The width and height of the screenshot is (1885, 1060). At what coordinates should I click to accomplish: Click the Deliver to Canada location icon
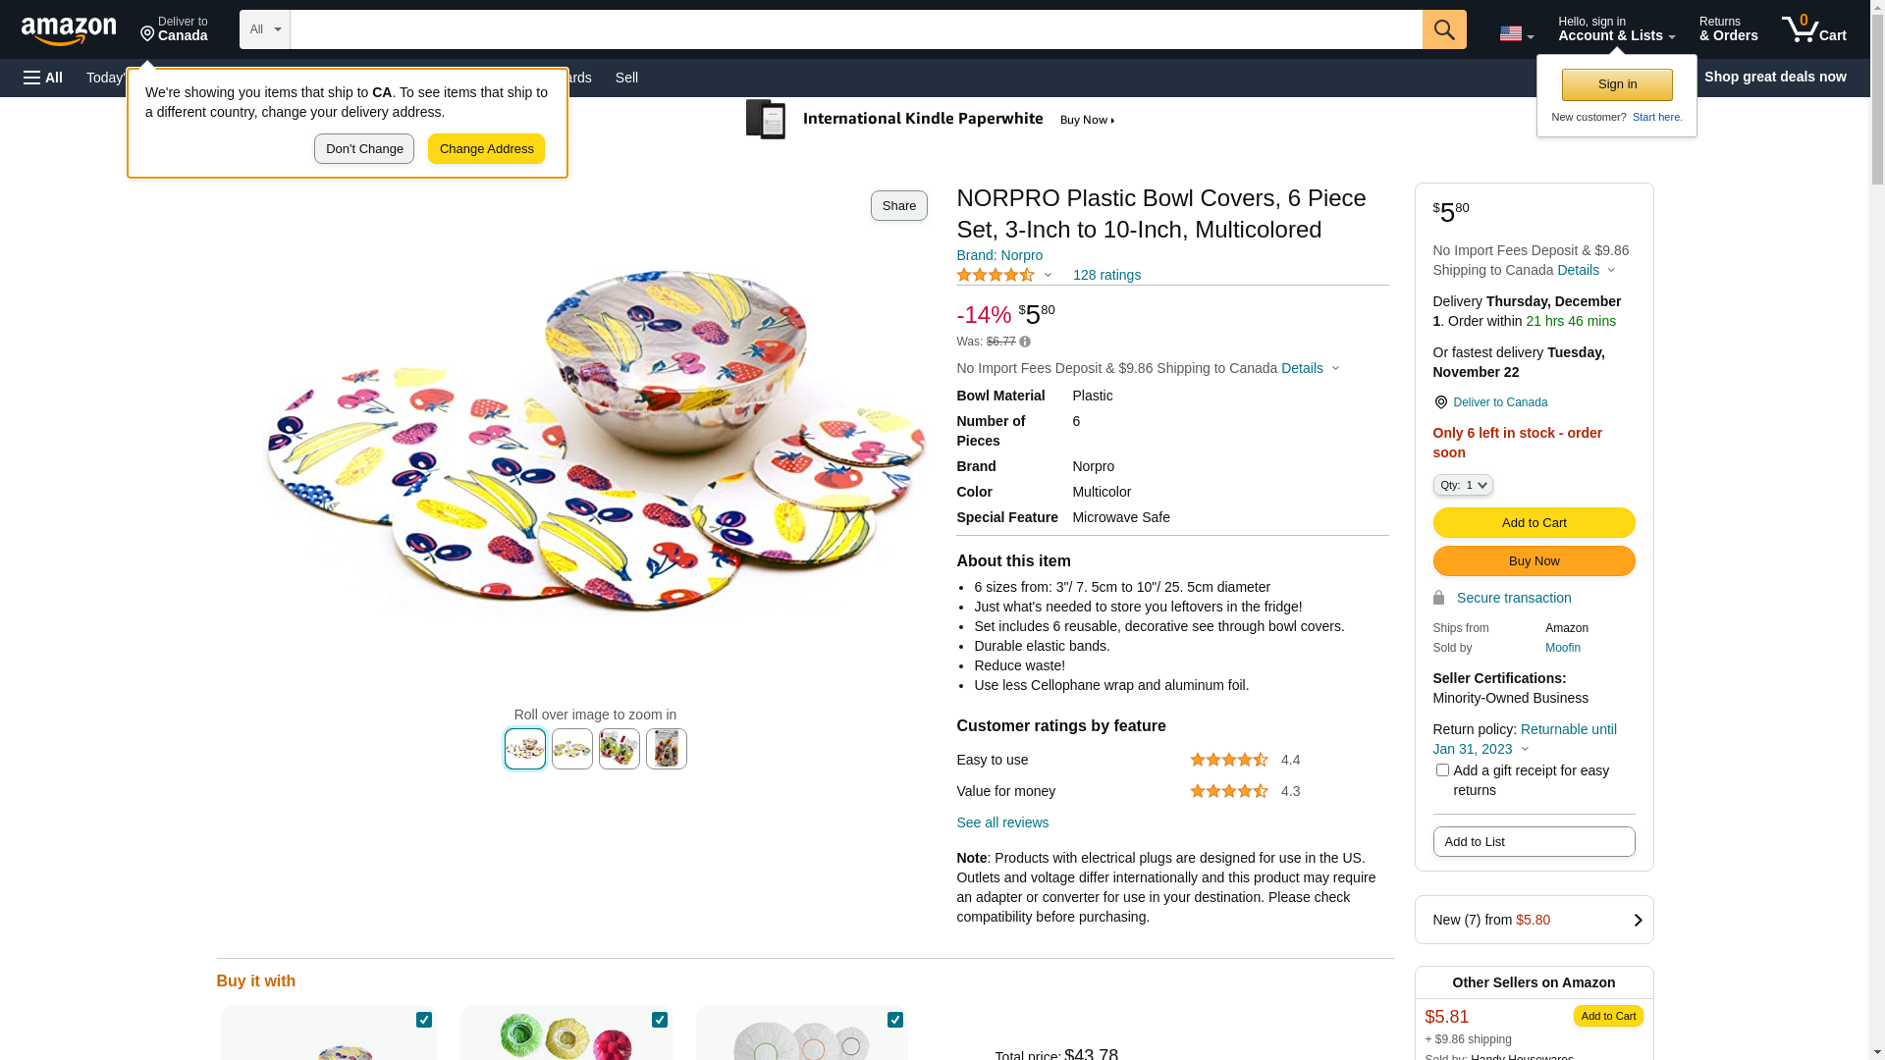point(1440,402)
